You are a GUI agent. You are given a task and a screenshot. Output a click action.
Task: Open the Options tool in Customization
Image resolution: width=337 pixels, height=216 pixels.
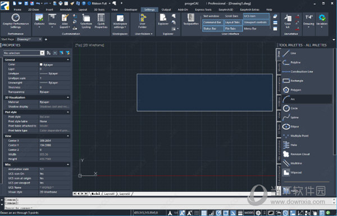tap(39, 21)
